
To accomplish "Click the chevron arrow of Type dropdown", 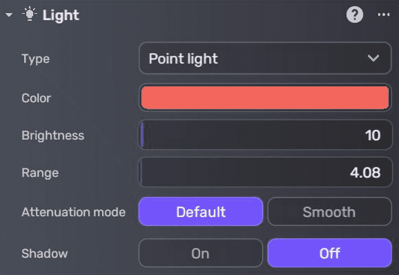I will (x=373, y=58).
